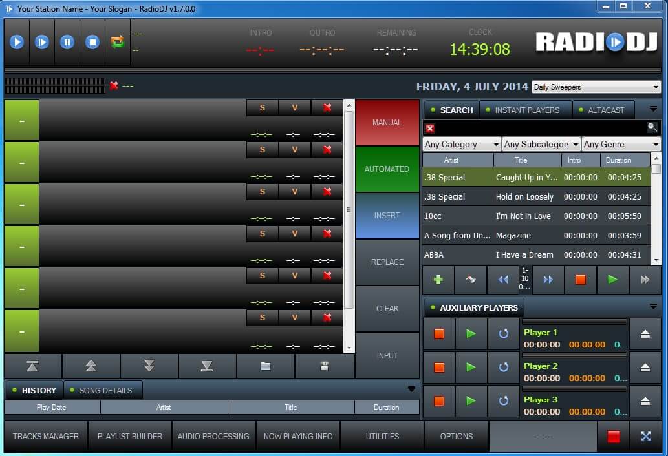Open the Daily Sweepers dropdown

pos(596,87)
